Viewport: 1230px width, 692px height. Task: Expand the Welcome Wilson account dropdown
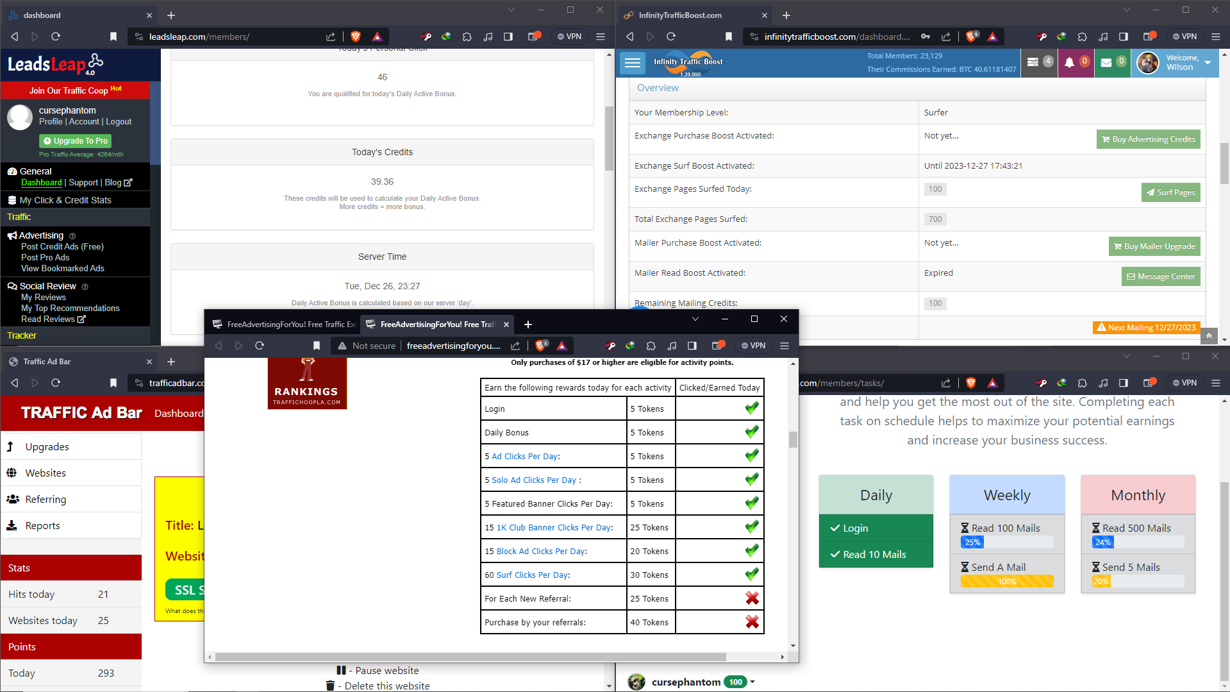pos(1208,62)
